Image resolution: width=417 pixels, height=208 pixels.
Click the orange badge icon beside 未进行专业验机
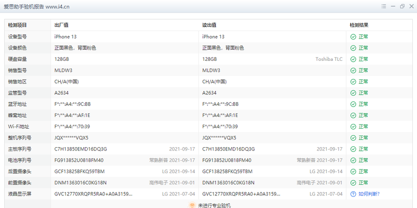(192, 205)
